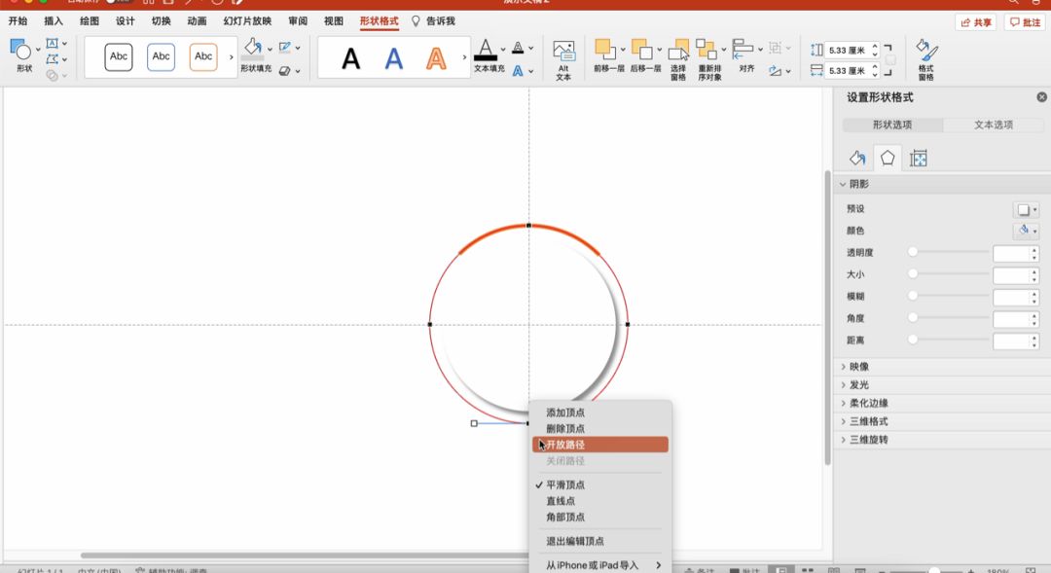The image size is (1051, 573).
Task: Click the text box icon beside 形状
Action: tap(53, 44)
